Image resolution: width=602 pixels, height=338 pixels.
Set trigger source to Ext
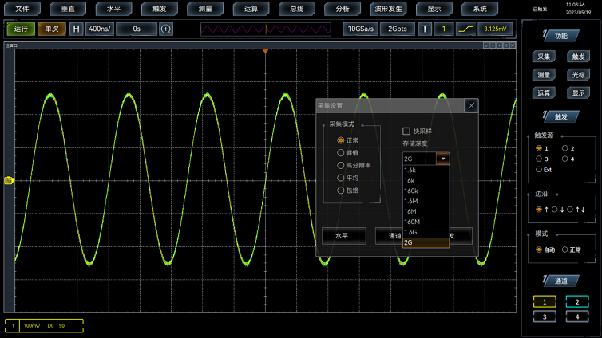coord(539,170)
